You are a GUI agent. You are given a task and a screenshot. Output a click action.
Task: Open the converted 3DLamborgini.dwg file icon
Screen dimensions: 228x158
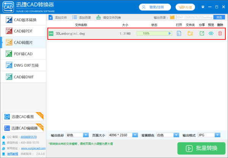click(x=179, y=33)
